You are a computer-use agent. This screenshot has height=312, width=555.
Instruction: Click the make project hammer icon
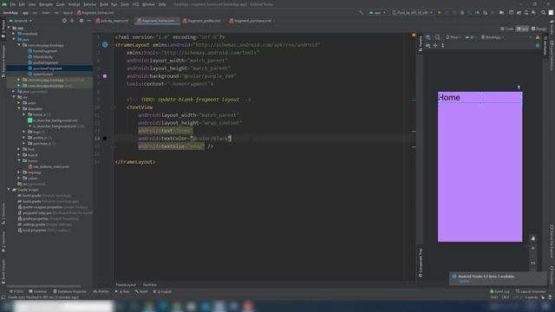coord(361,12)
